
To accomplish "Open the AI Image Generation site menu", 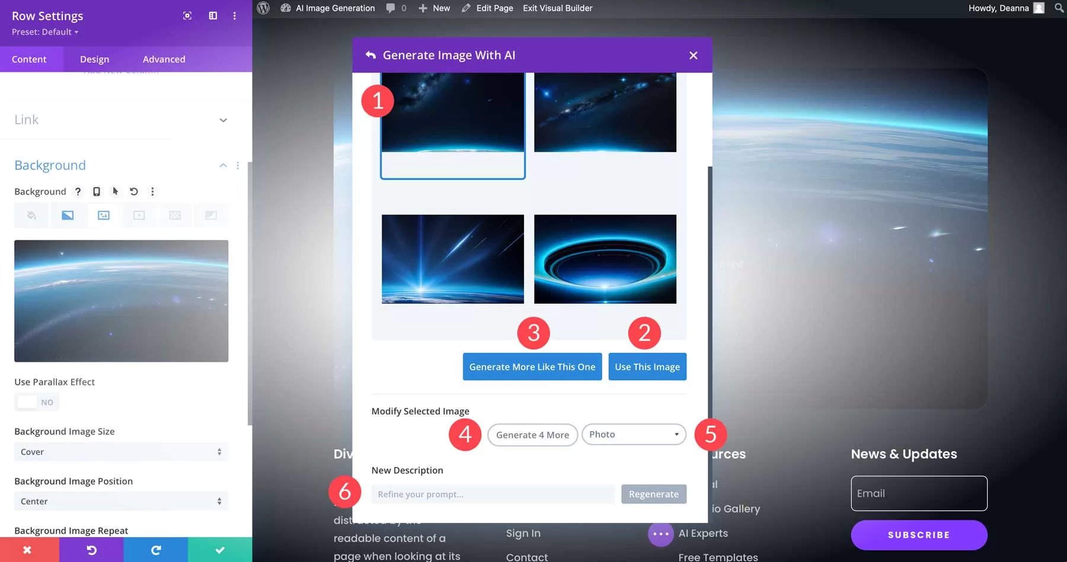I will [328, 8].
